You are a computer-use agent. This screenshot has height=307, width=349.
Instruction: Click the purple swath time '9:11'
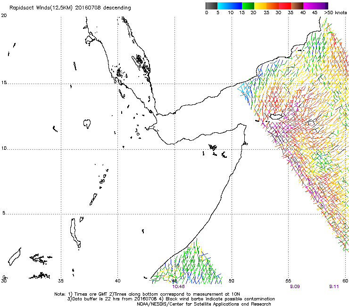coord(334,287)
